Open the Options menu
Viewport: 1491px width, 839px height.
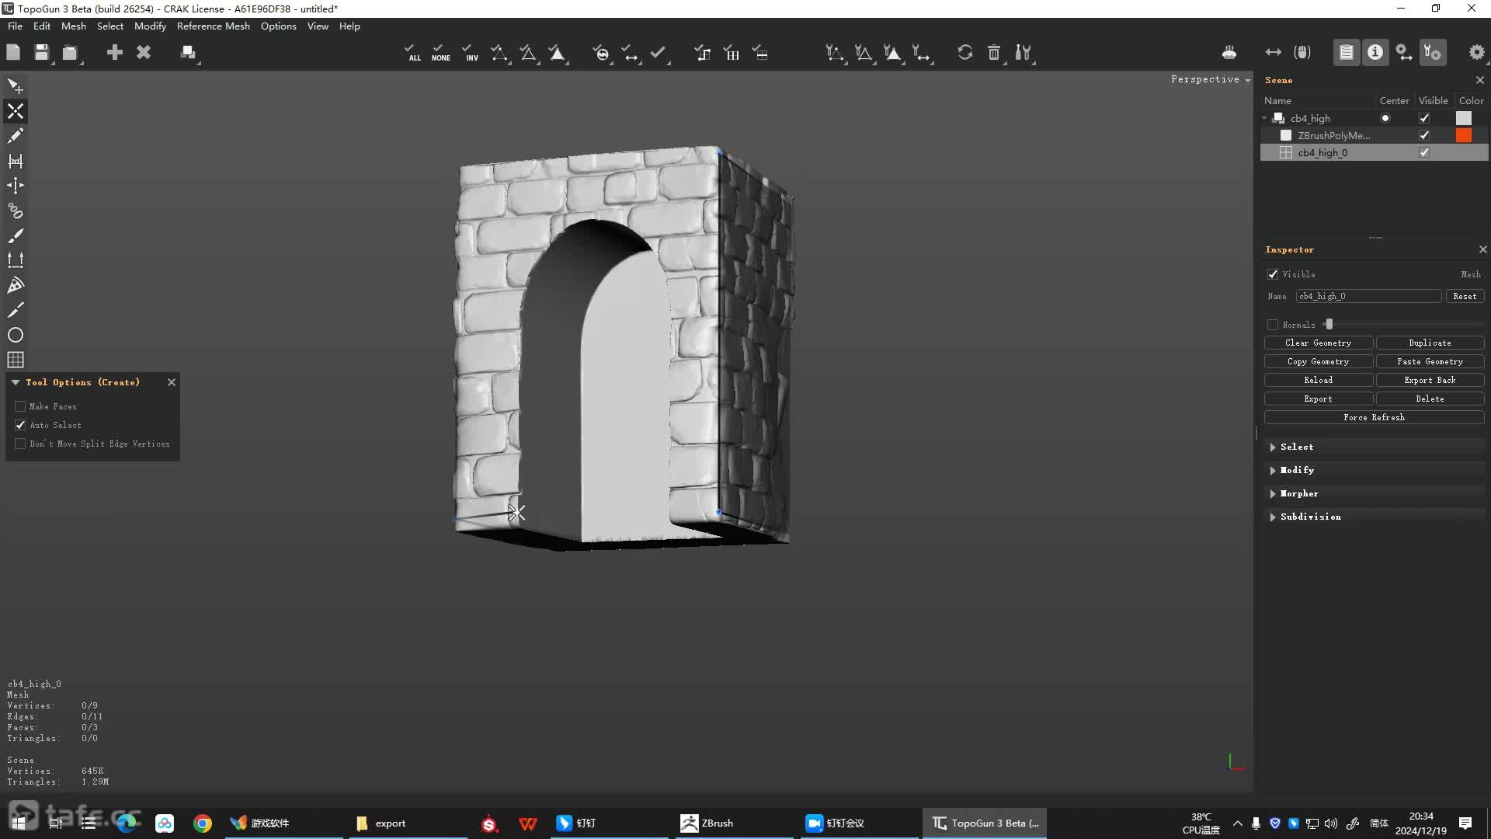tap(278, 26)
